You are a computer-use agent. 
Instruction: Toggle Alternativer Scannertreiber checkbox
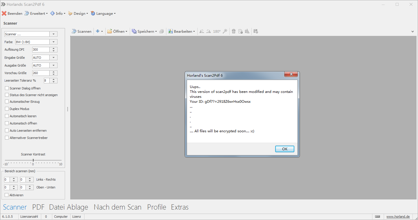(x=7, y=138)
